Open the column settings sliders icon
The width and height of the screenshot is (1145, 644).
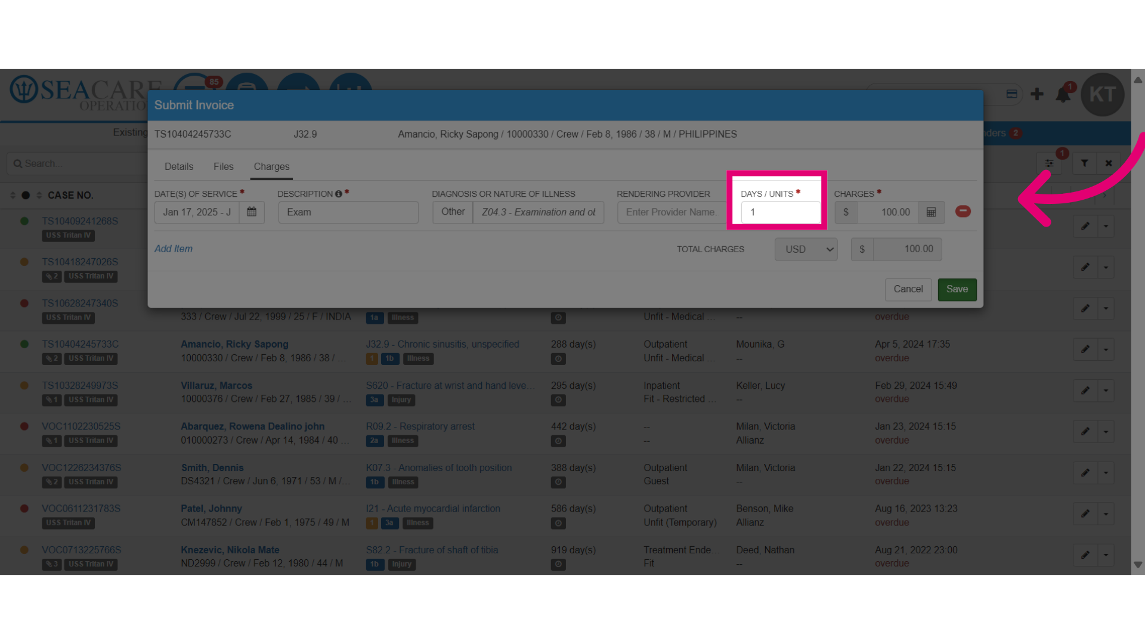(x=1049, y=163)
